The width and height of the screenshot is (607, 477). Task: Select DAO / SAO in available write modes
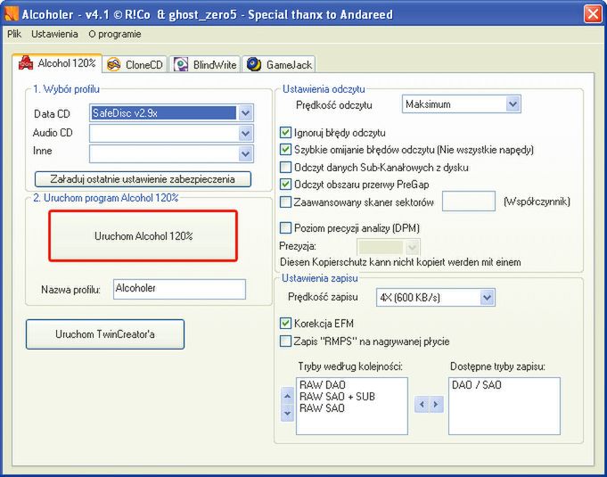[477, 385]
